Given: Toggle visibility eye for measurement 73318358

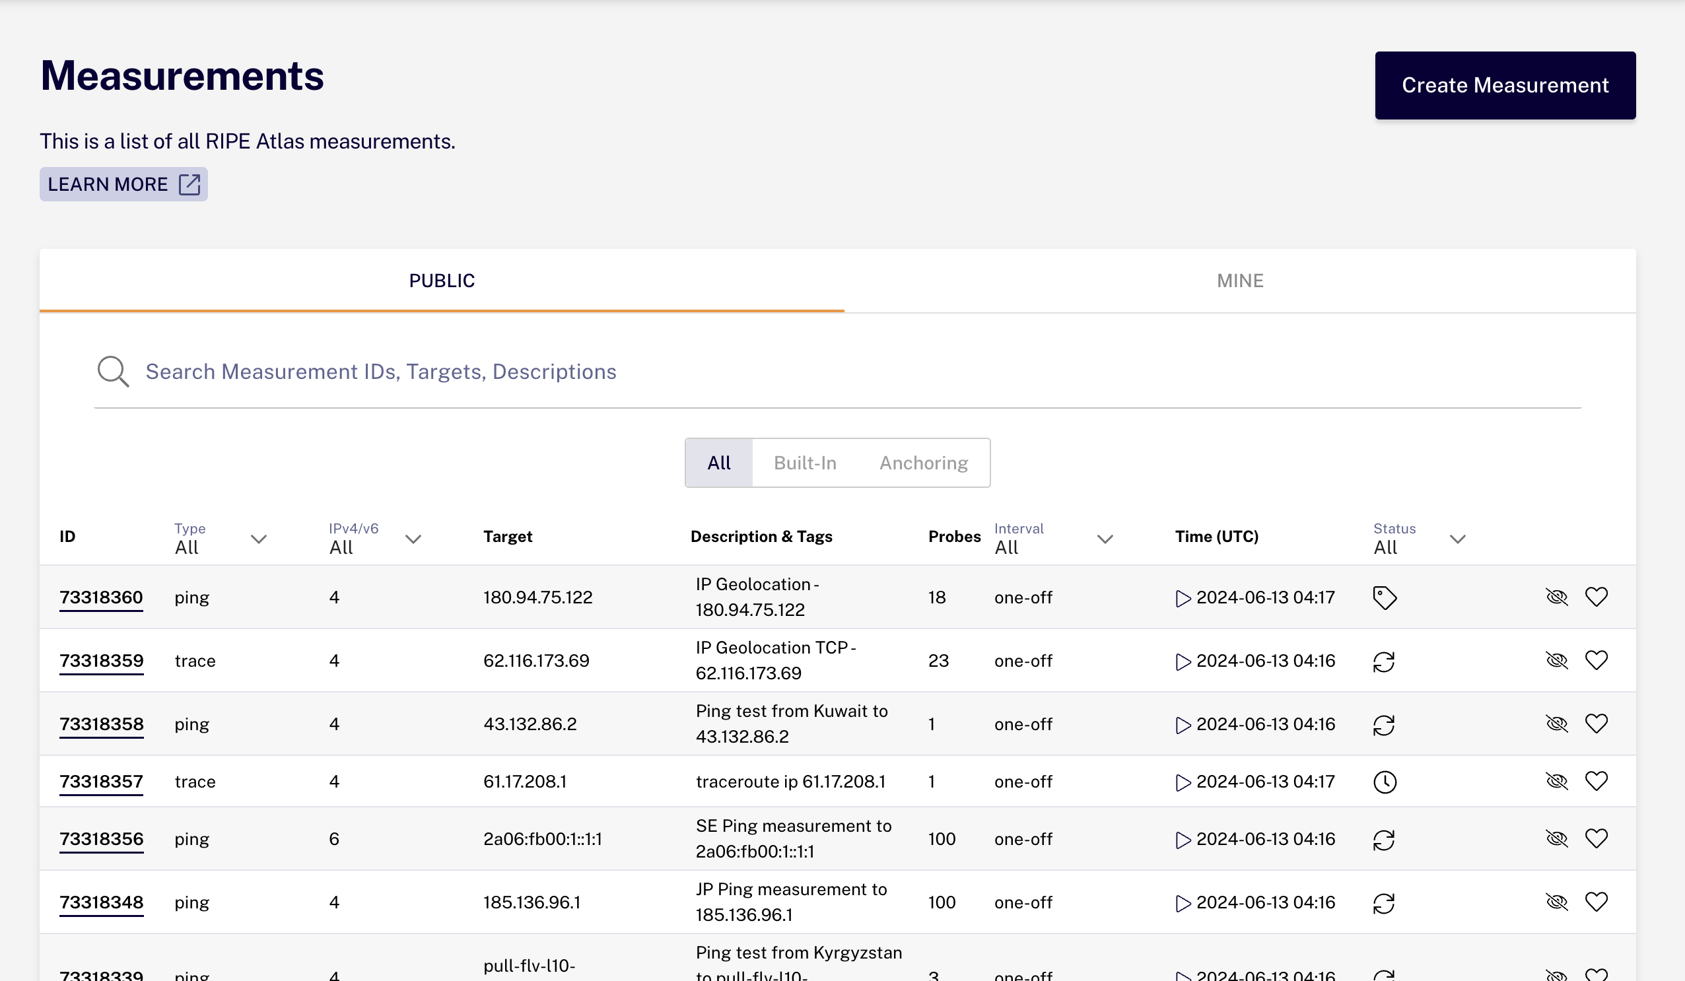Looking at the screenshot, I should [1558, 724].
